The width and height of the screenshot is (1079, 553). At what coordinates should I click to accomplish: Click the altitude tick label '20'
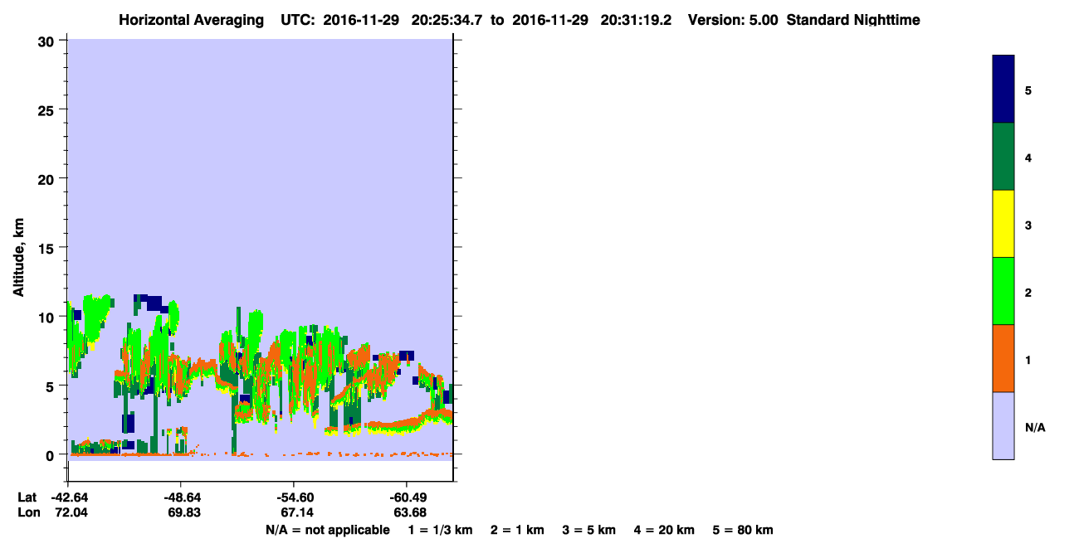(x=48, y=178)
